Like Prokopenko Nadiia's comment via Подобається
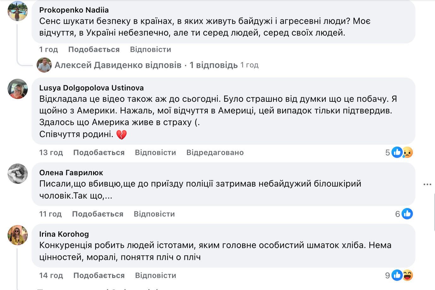Screen dimensions: 435x290 pos(94,49)
